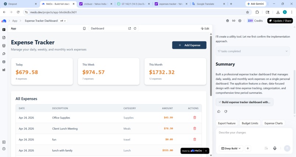Open the third left sidebar server icon
Screen dimensions: 296x157
[x=4, y=46]
